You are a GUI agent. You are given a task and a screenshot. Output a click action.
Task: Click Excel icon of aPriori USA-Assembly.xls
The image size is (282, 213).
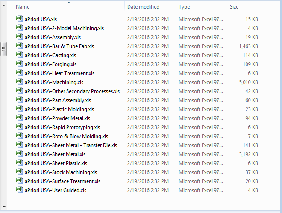coord(20,37)
